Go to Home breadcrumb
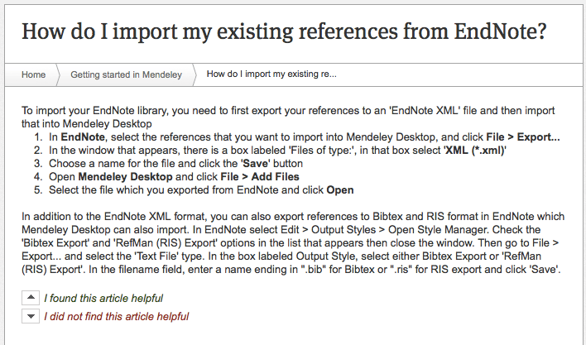This screenshot has width=586, height=345. (33, 74)
